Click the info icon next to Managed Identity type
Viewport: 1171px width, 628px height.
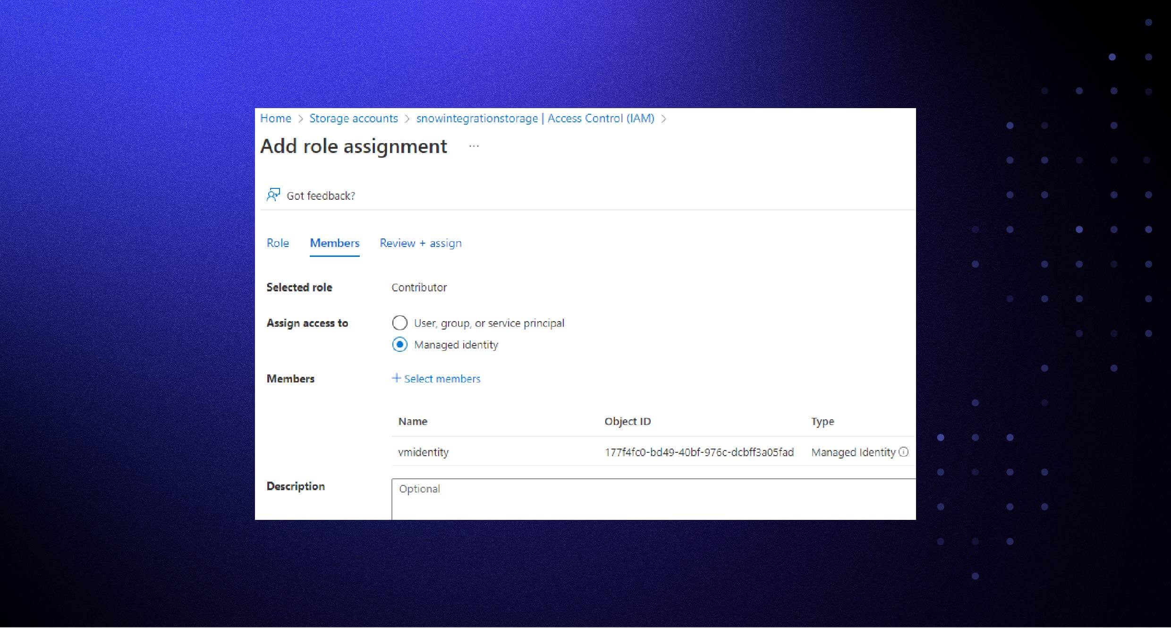tap(904, 452)
